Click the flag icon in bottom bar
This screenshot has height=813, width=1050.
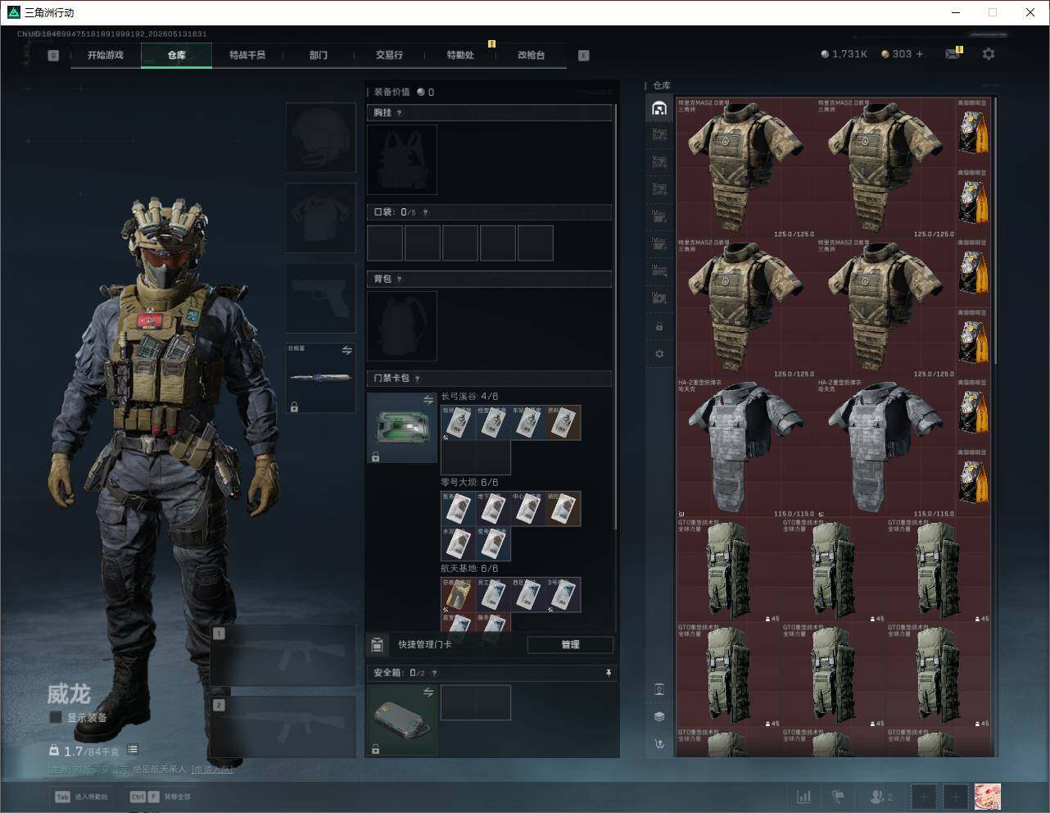click(838, 797)
